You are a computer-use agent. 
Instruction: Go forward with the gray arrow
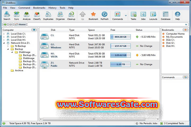pyautogui.click(x=11, y=24)
